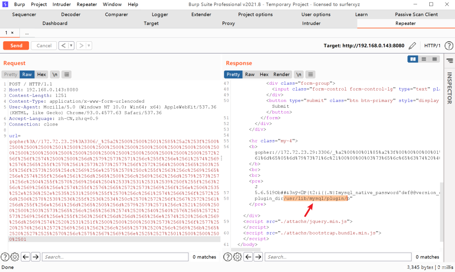Screen dimensions: 455x272
Task: Switch request view to Pretty
Action: point(11,75)
